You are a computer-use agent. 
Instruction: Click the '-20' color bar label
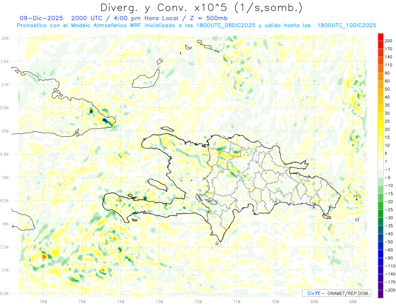pyautogui.click(x=388, y=202)
